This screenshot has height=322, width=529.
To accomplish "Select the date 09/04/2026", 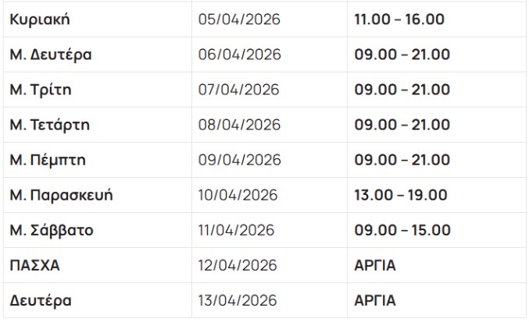I will pyautogui.click(x=239, y=160).
